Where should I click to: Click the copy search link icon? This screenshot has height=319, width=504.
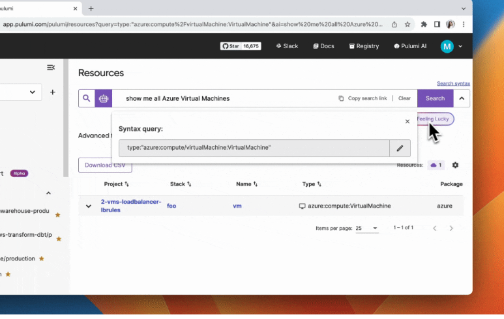tap(341, 98)
